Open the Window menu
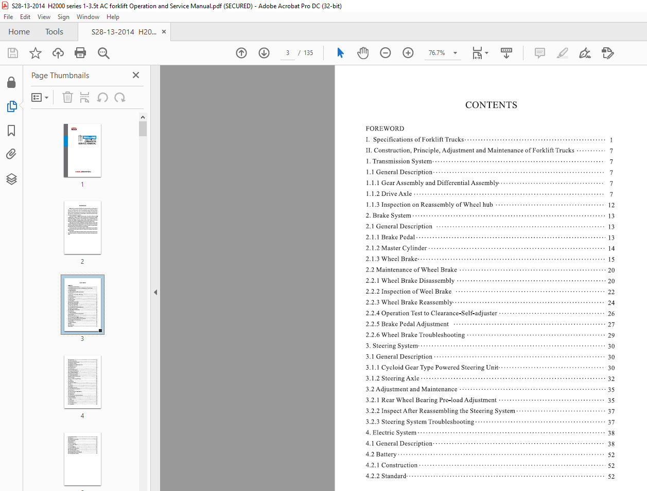 click(88, 17)
